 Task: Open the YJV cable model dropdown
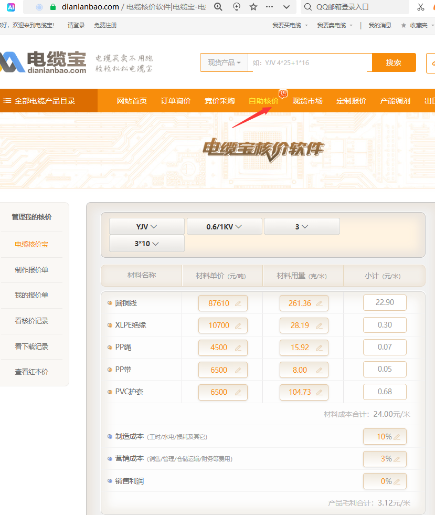click(147, 227)
